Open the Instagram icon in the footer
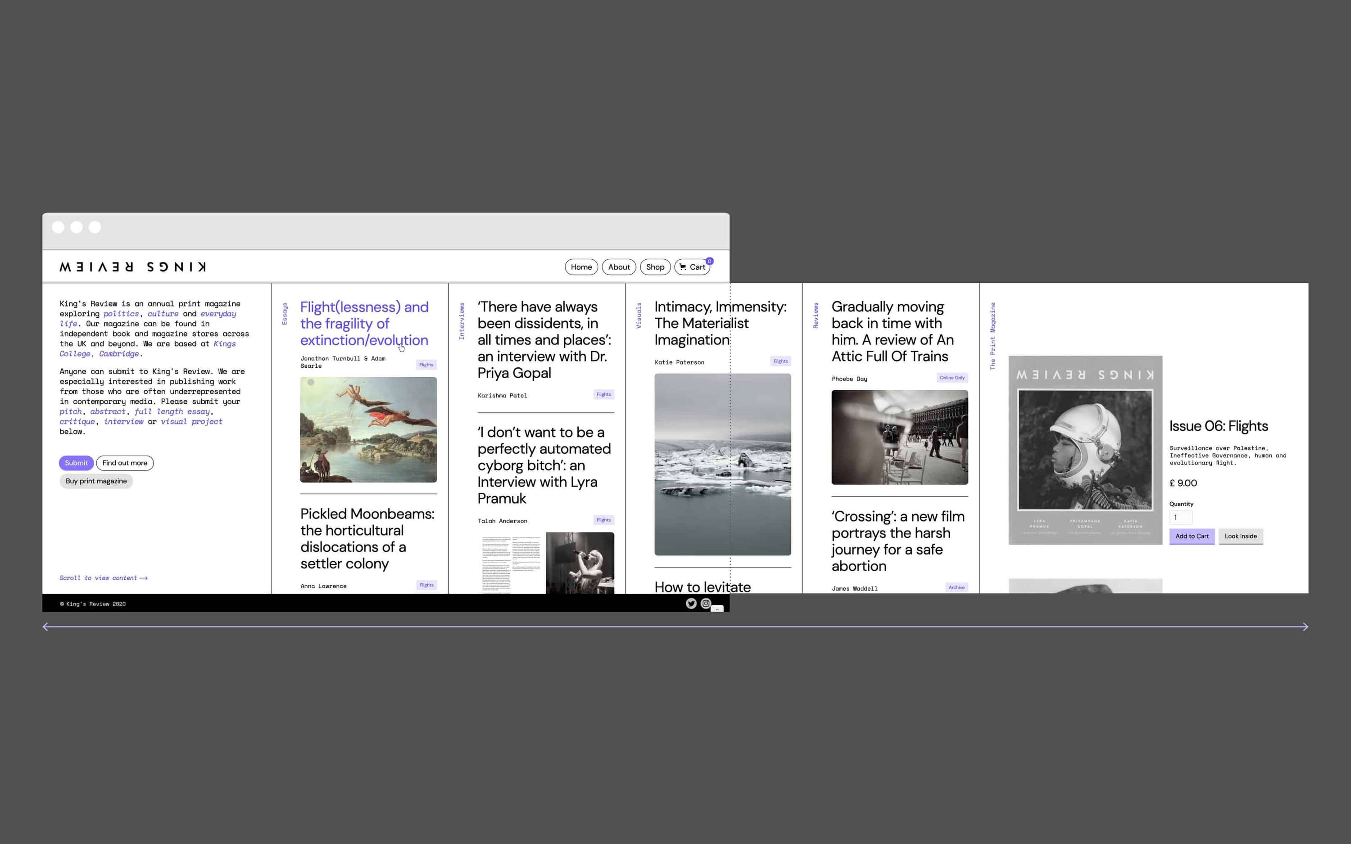The height and width of the screenshot is (844, 1351). point(706,604)
